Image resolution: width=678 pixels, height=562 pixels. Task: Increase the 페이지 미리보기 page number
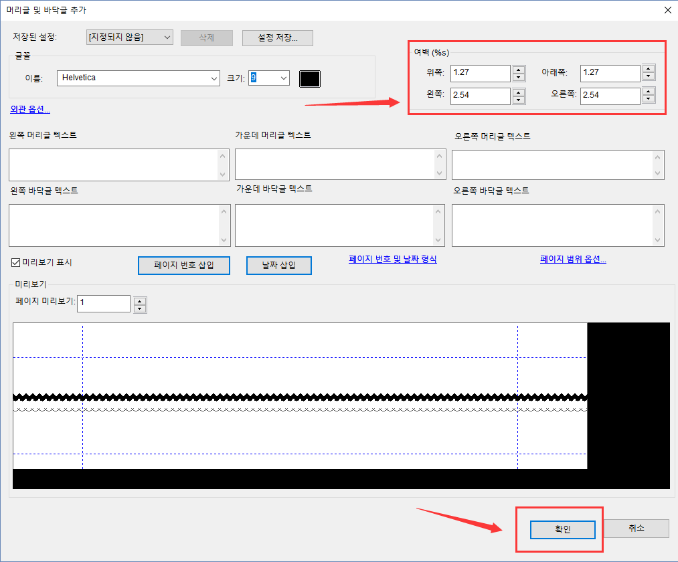[x=140, y=300]
